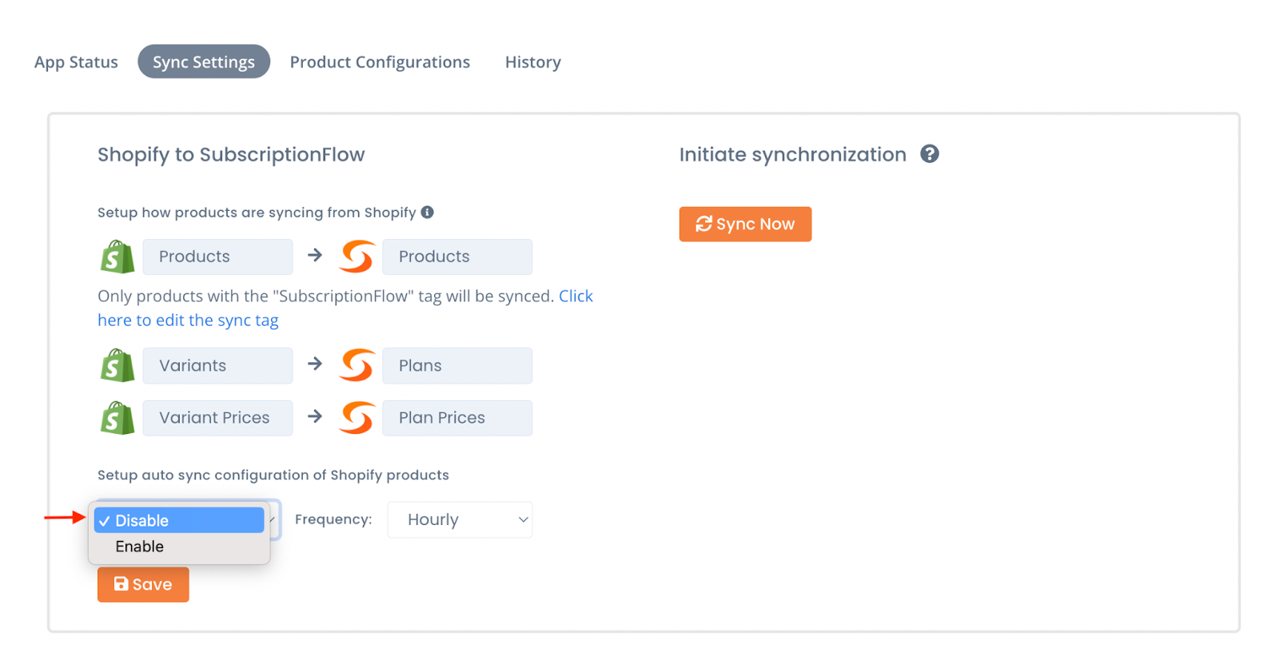Click arrow between Variant Prices and Plan Prices

pyautogui.click(x=315, y=416)
